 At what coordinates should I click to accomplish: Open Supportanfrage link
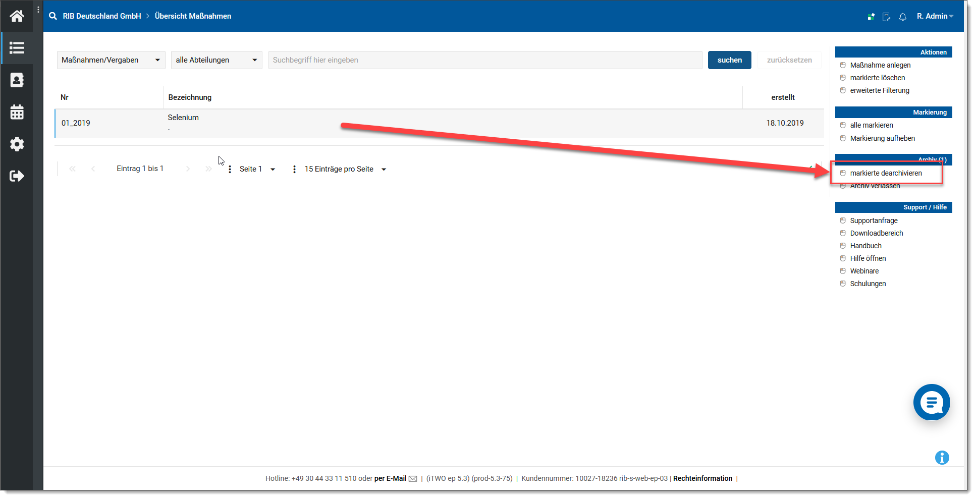[874, 220]
